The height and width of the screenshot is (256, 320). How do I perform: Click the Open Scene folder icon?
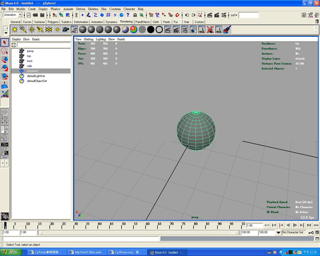click(35, 15)
